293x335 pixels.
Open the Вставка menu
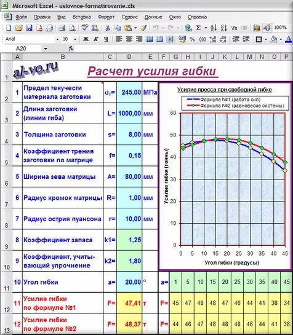[82, 17]
